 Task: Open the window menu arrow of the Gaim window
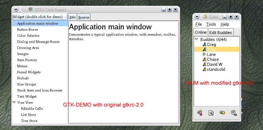(x=197, y=17)
